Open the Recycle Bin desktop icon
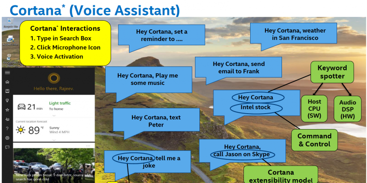The width and height of the screenshot is (367, 183). 11,23
